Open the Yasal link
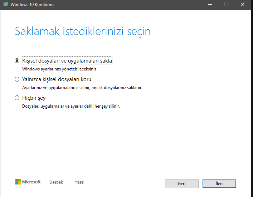The height and width of the screenshot is (197, 253). 79,182
